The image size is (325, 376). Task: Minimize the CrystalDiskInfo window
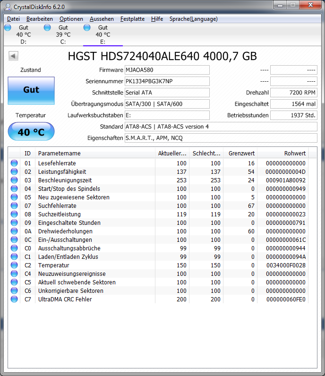tap(280, 5)
